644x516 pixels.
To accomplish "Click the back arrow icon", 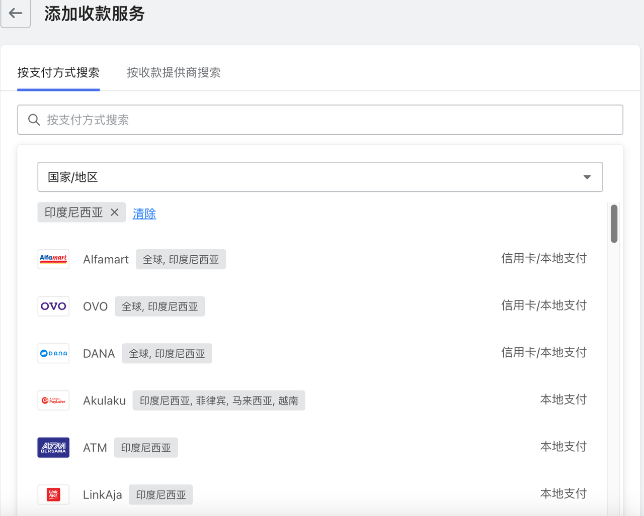I will (15, 14).
